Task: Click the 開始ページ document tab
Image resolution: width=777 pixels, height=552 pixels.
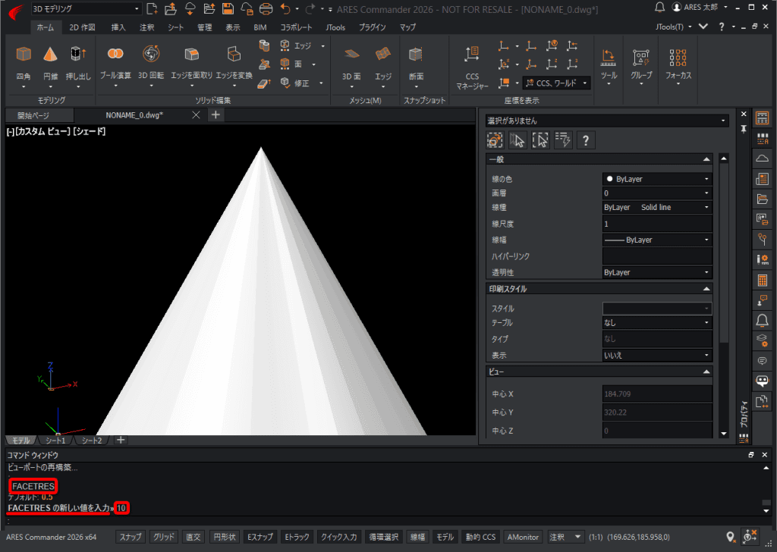Action: (x=33, y=115)
